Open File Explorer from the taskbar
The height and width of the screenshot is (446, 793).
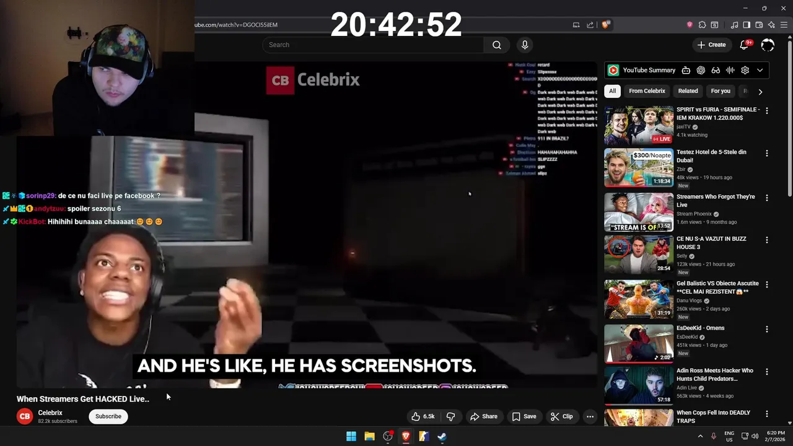(369, 436)
